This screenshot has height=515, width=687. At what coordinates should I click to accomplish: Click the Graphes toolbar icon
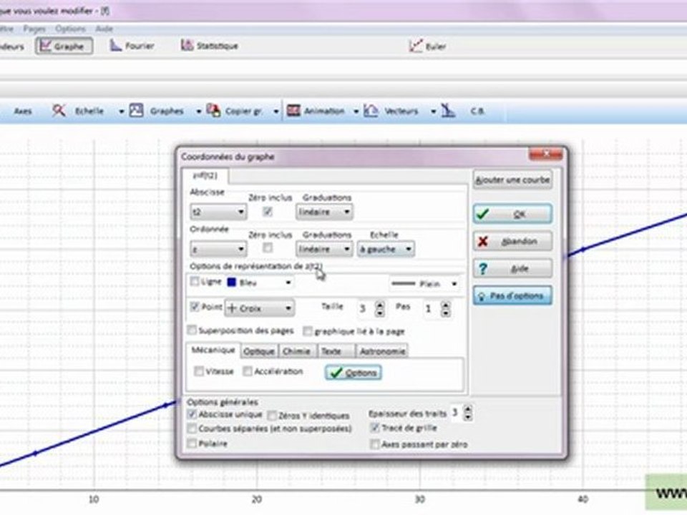click(x=136, y=110)
